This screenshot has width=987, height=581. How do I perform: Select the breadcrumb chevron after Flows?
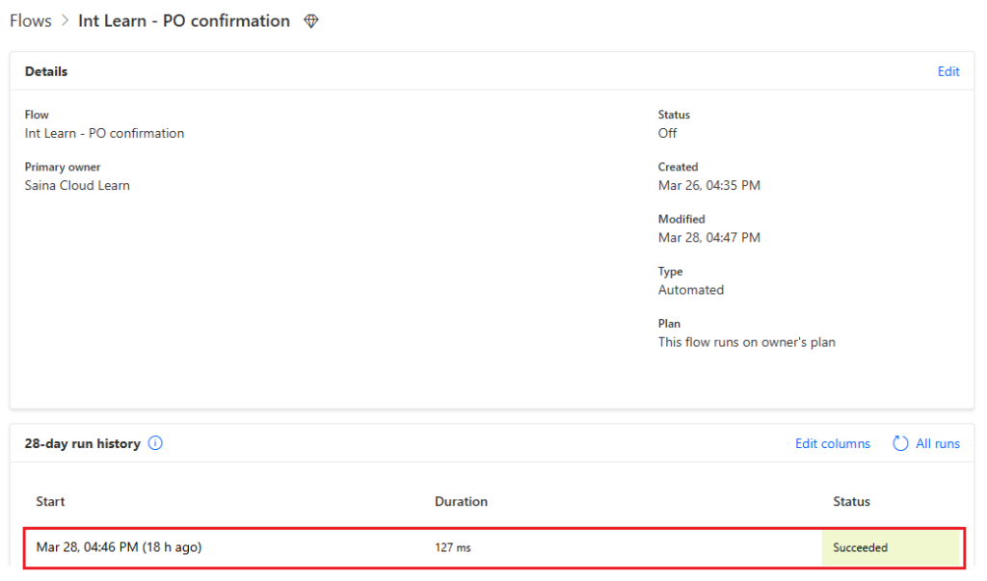[65, 21]
